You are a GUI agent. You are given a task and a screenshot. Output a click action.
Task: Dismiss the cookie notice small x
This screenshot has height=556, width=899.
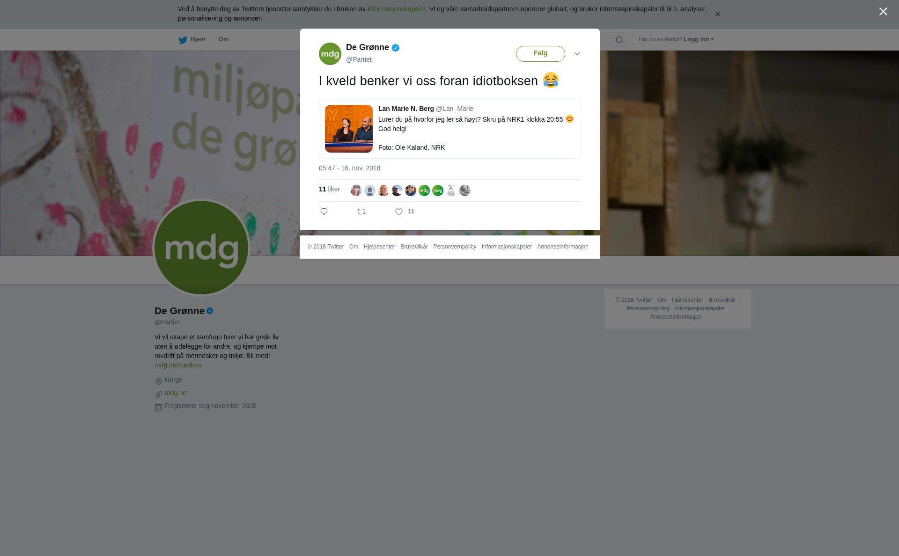tap(717, 14)
